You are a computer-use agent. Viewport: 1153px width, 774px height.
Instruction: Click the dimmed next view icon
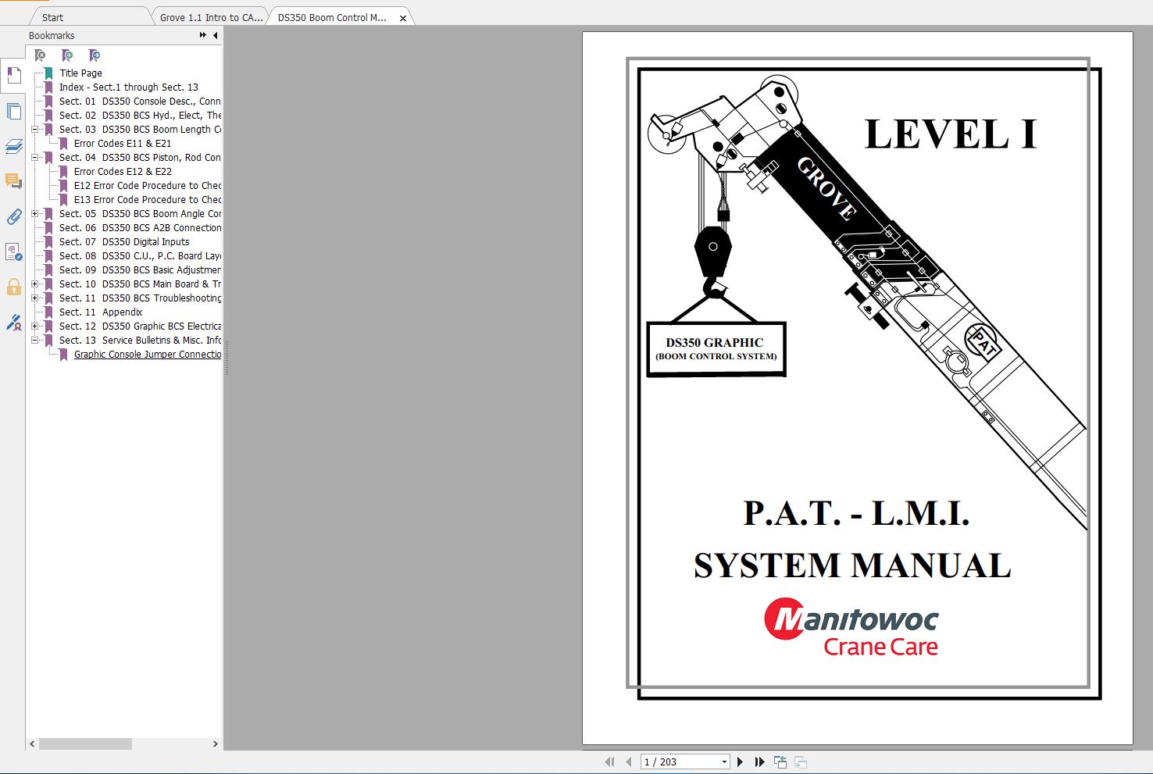[800, 762]
